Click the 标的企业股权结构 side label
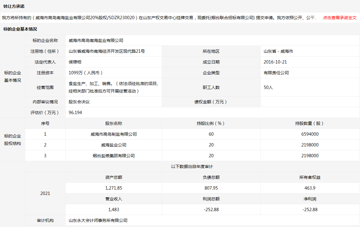The image size is (360, 227). (13, 140)
